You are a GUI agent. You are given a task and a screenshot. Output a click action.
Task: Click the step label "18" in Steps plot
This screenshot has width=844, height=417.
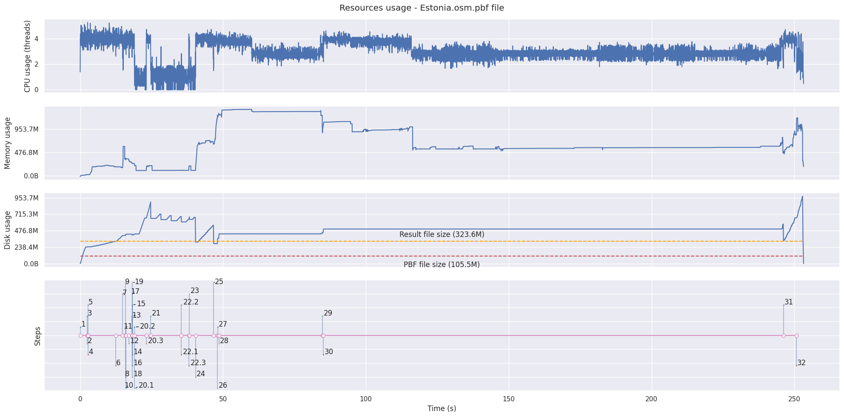(138, 374)
